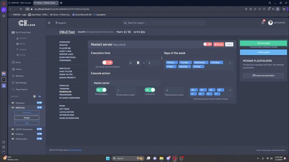Click the red Remove job button
The height and width of the screenshot is (162, 289).
pos(219,44)
